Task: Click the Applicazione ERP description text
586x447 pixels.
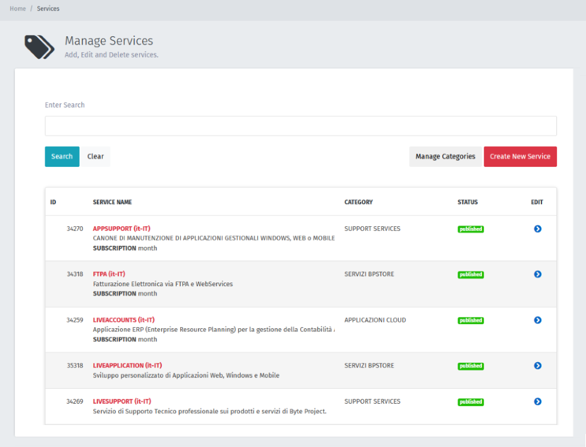Action: tap(214, 329)
